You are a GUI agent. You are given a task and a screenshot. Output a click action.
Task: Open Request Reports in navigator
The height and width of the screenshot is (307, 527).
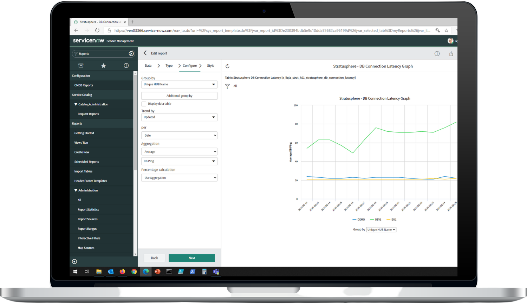tap(88, 114)
